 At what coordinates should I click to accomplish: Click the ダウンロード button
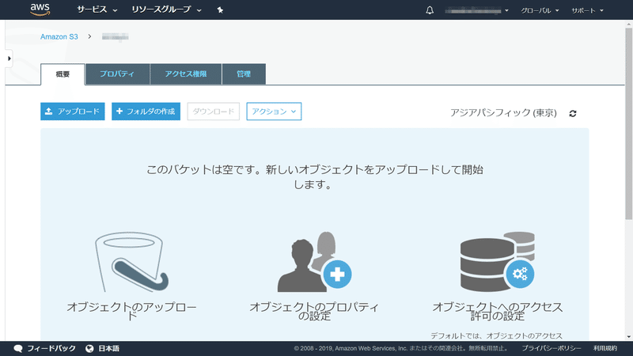point(213,112)
